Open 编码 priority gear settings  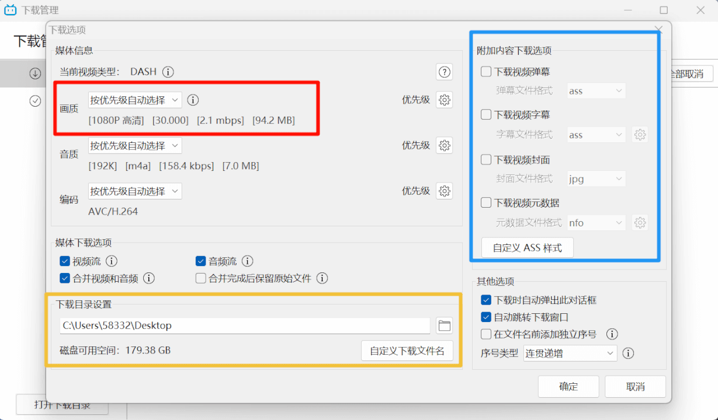tap(445, 191)
